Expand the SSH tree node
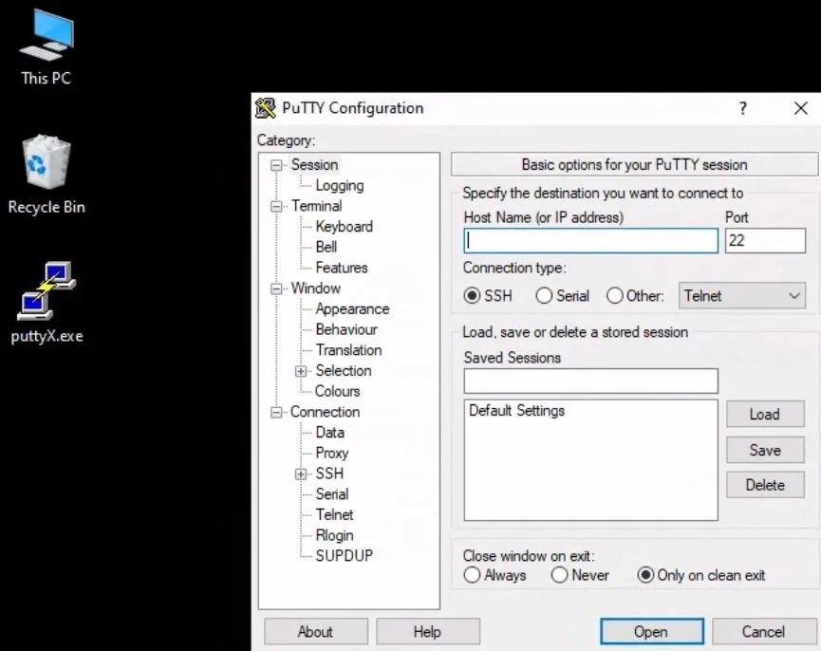Image resolution: width=821 pixels, height=651 pixels. pyautogui.click(x=301, y=474)
